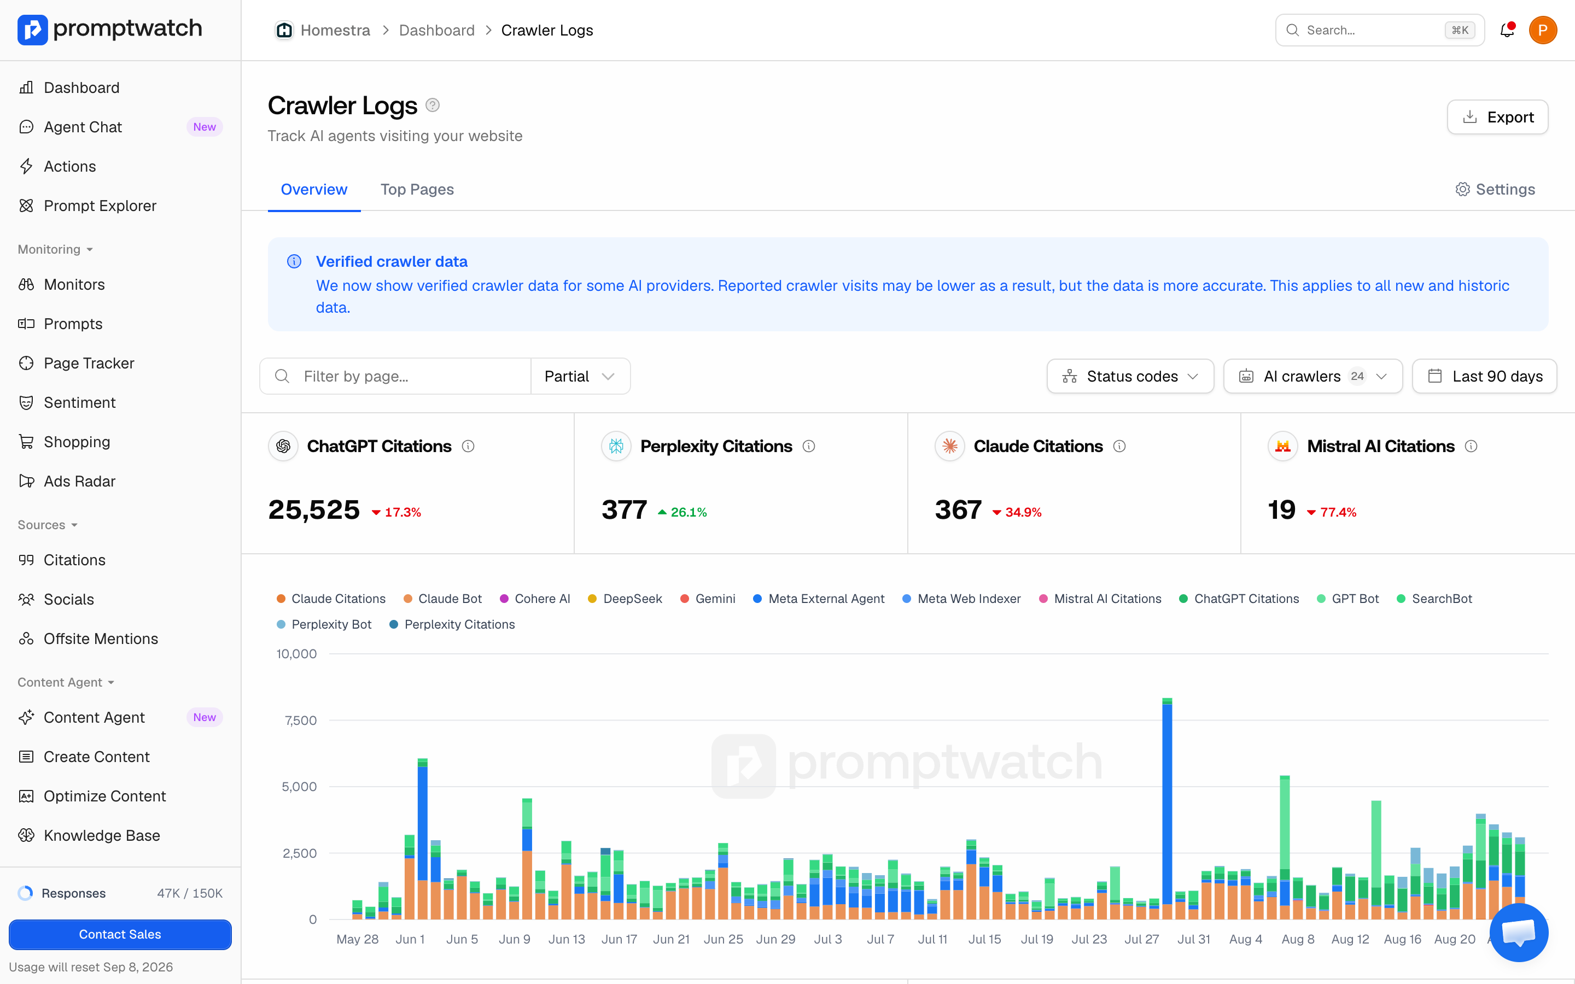Toggle Claude Bot legend series
1575x984 pixels.
442,599
